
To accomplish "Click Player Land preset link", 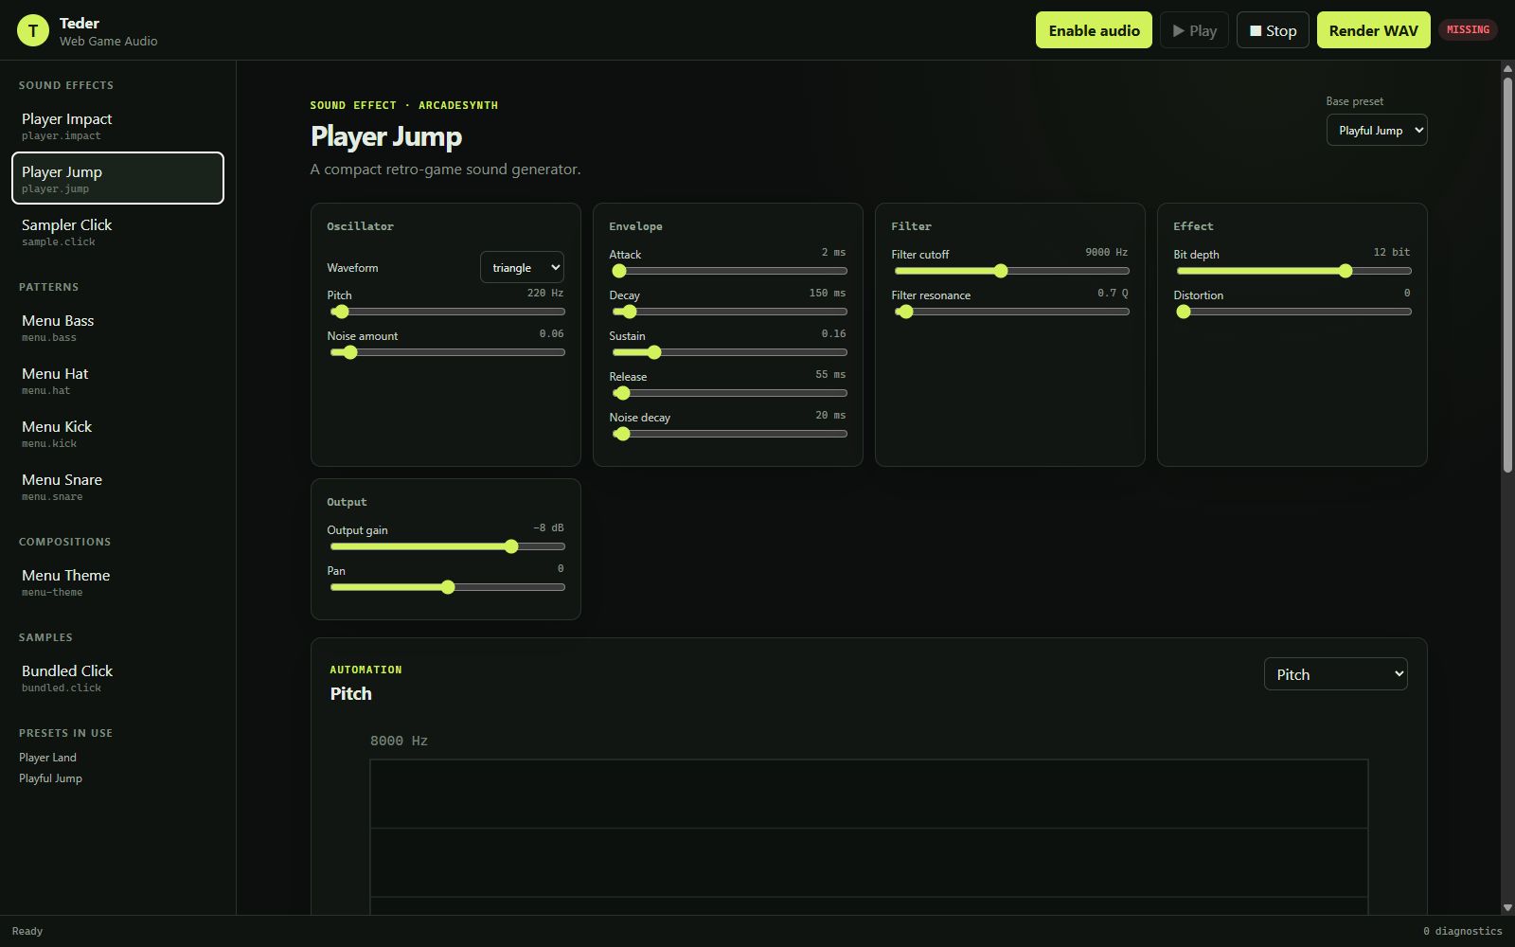I will (47, 758).
